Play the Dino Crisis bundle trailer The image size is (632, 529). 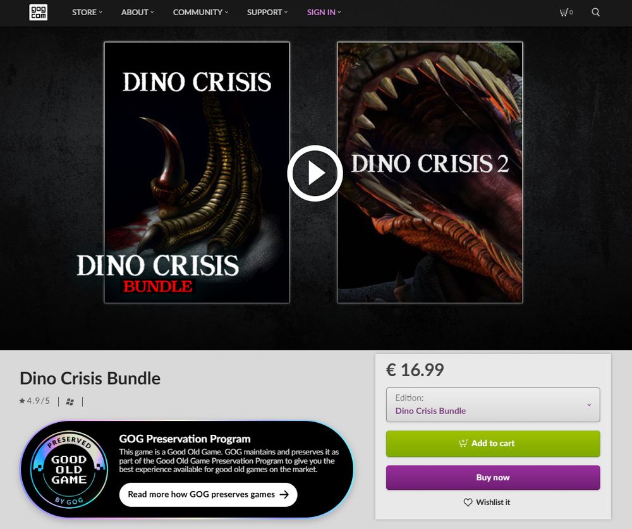pos(315,173)
